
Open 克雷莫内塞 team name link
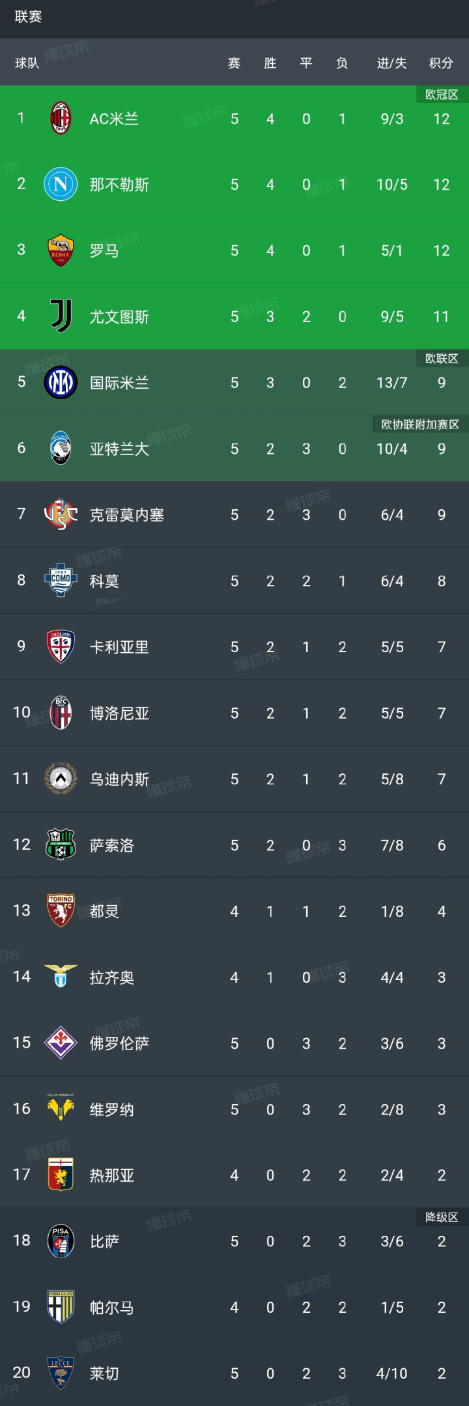[x=126, y=515]
